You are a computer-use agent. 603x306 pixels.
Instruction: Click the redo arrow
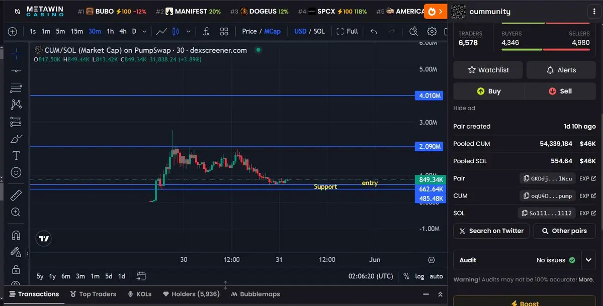[391, 32]
